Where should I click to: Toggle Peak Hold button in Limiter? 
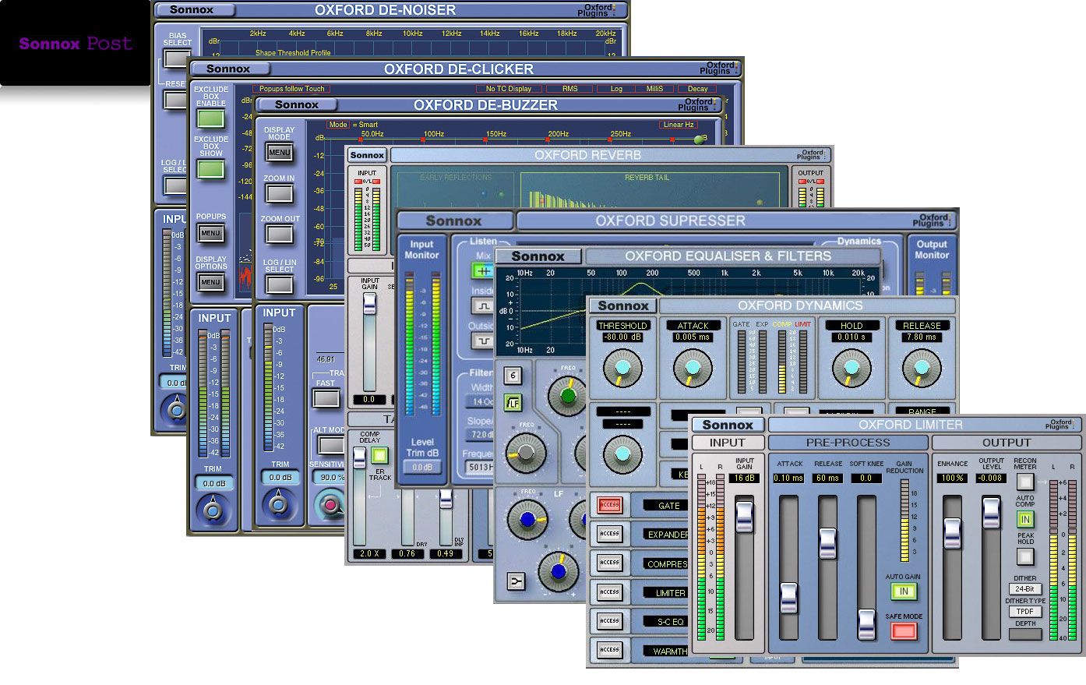[1025, 556]
